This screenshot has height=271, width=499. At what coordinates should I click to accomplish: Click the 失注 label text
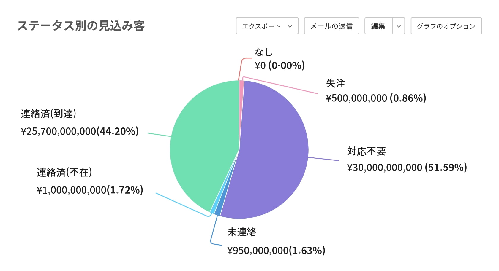(336, 84)
